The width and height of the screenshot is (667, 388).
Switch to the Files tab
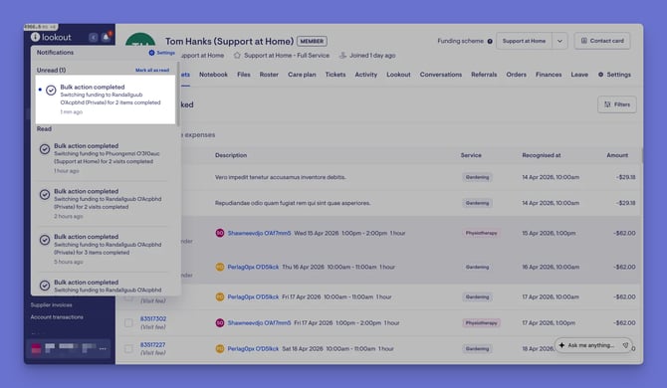click(x=243, y=75)
